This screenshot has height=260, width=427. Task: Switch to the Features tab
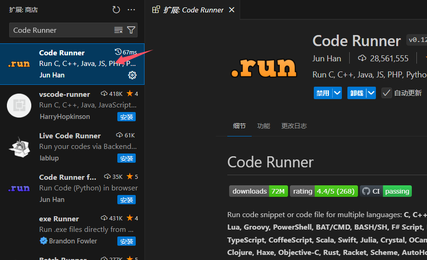pyautogui.click(x=264, y=126)
